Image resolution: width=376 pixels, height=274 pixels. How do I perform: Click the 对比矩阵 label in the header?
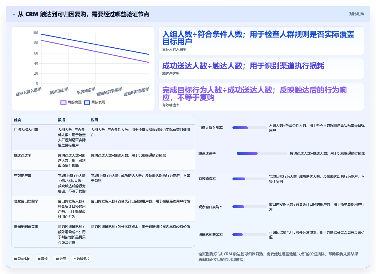(356, 14)
